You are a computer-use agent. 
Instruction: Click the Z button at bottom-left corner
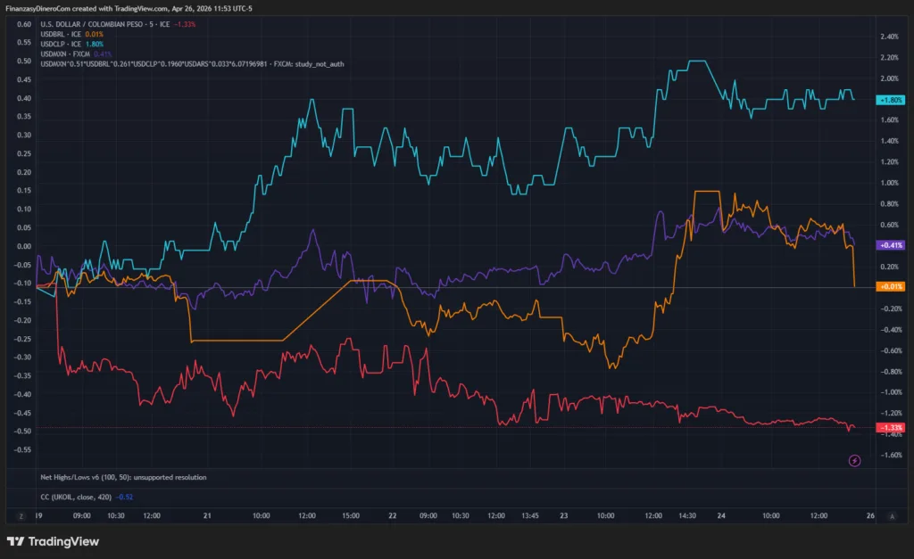coord(19,515)
